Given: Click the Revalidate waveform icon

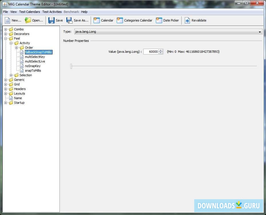Looking at the screenshot, I should coord(187,20).
